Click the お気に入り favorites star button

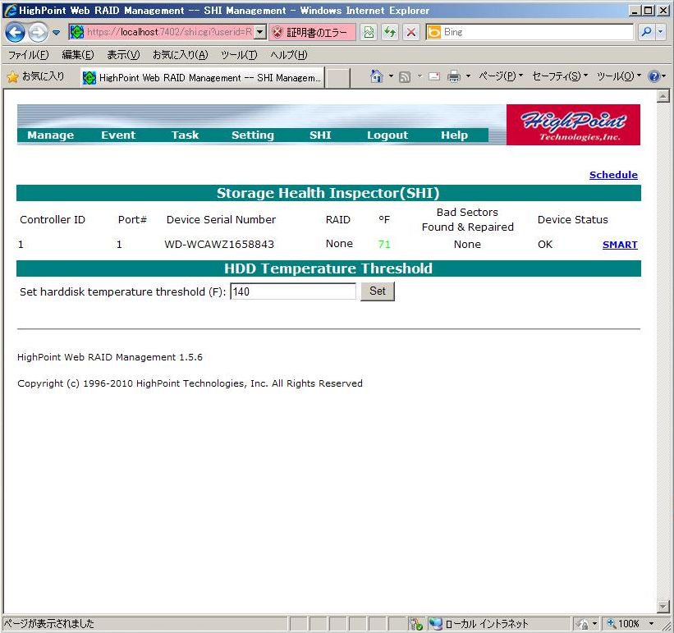[x=35, y=77]
